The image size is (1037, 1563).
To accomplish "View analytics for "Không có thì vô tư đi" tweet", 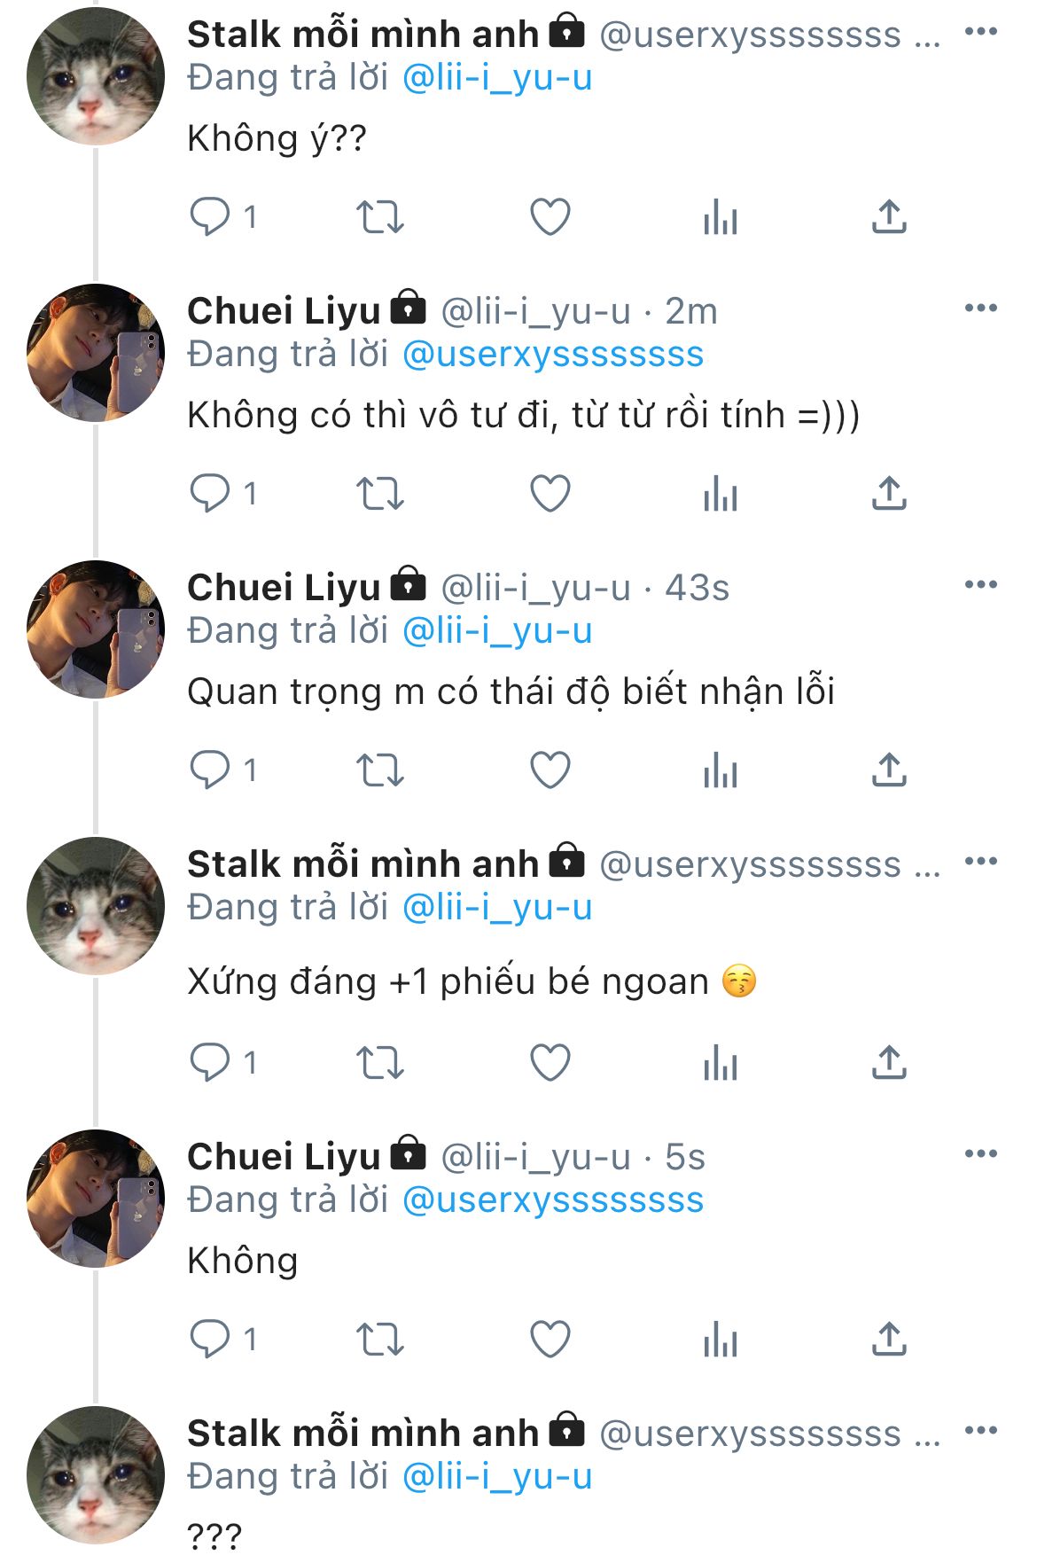I will 720,494.
